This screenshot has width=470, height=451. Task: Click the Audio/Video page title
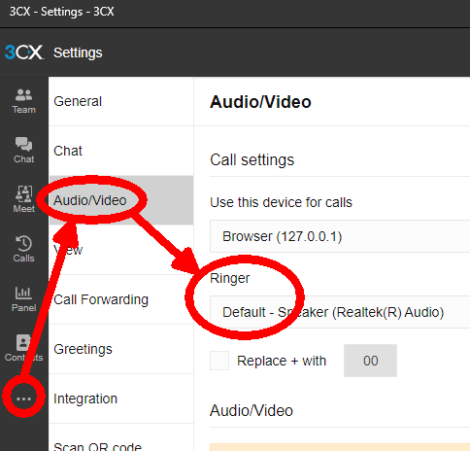coord(260,102)
